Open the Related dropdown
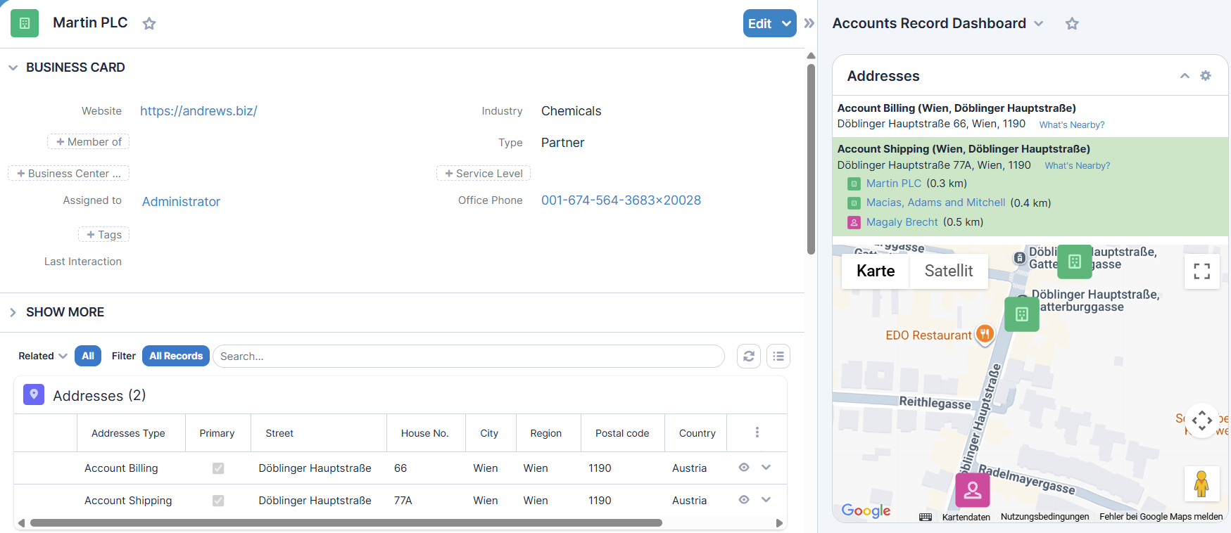 click(43, 356)
